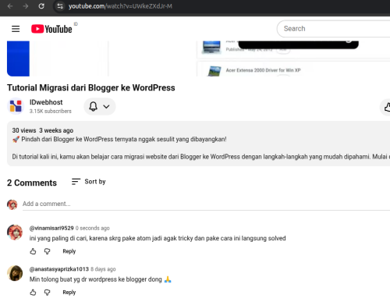Click '0 seconds ago' comment timestamp
The image size is (390, 302).
point(93,228)
